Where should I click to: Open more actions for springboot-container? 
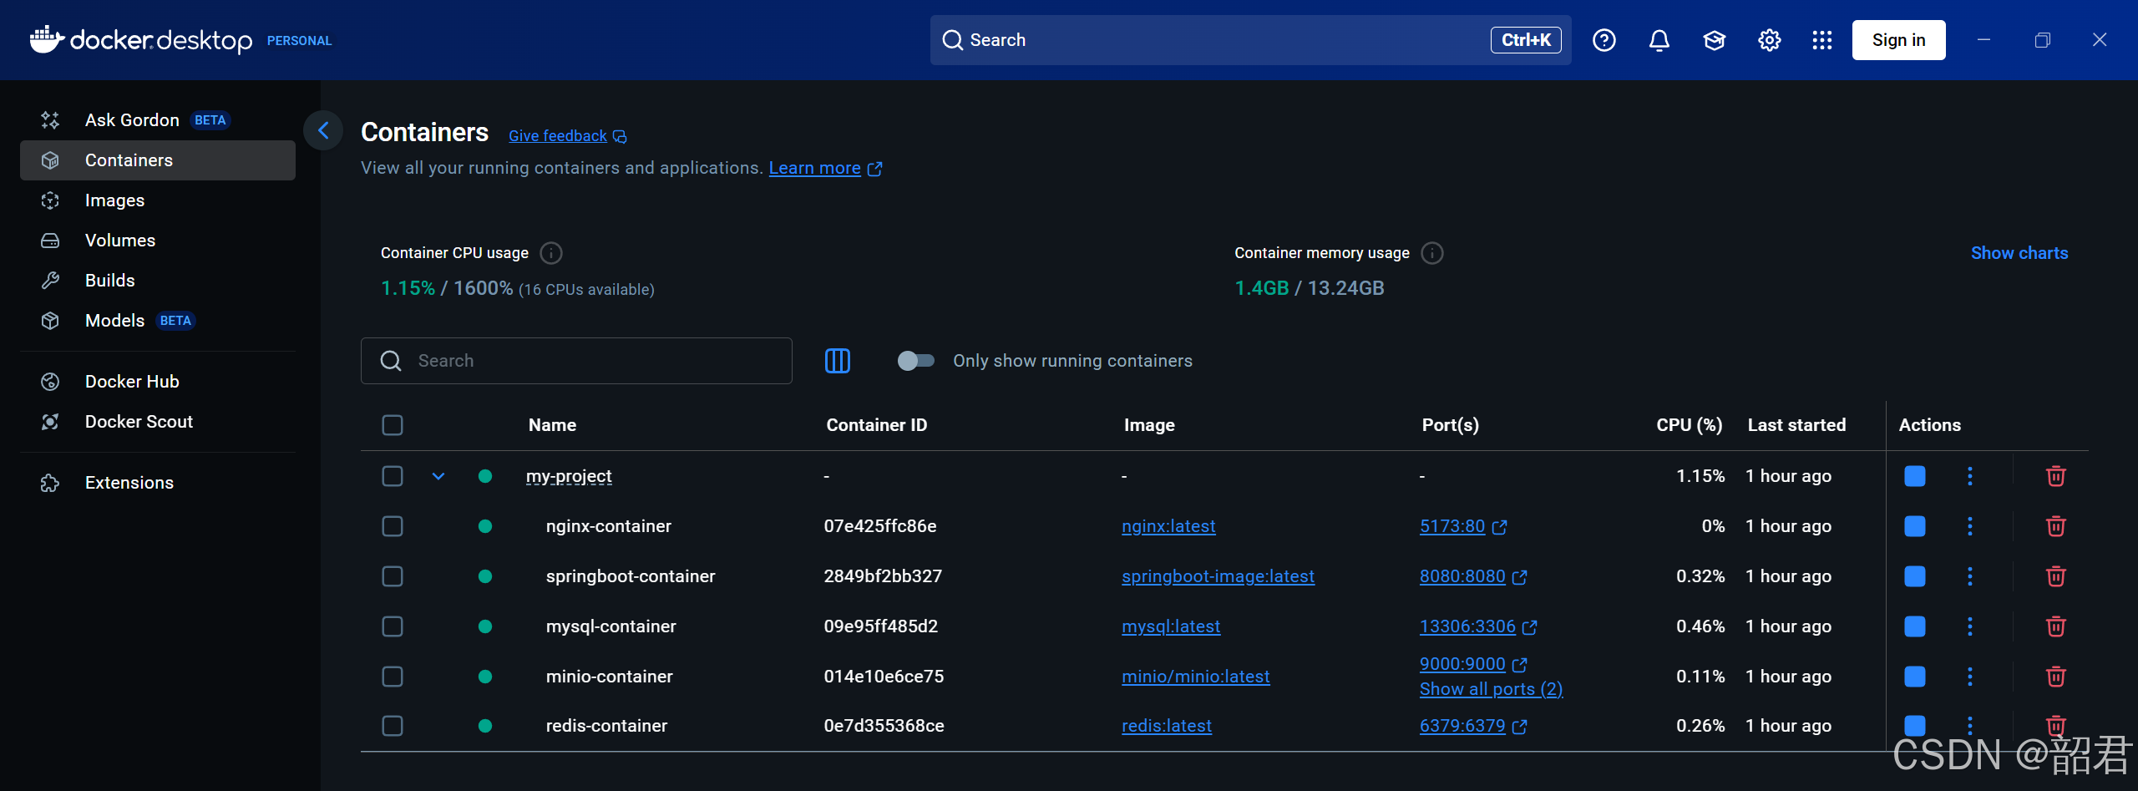point(1970,576)
